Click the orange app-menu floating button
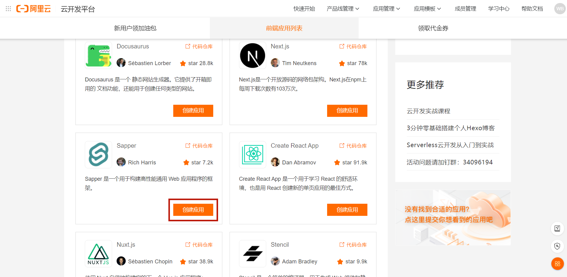The height and width of the screenshot is (277, 567). point(557,264)
